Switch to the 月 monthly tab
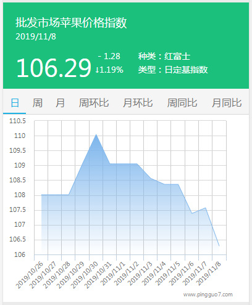 pos(60,103)
